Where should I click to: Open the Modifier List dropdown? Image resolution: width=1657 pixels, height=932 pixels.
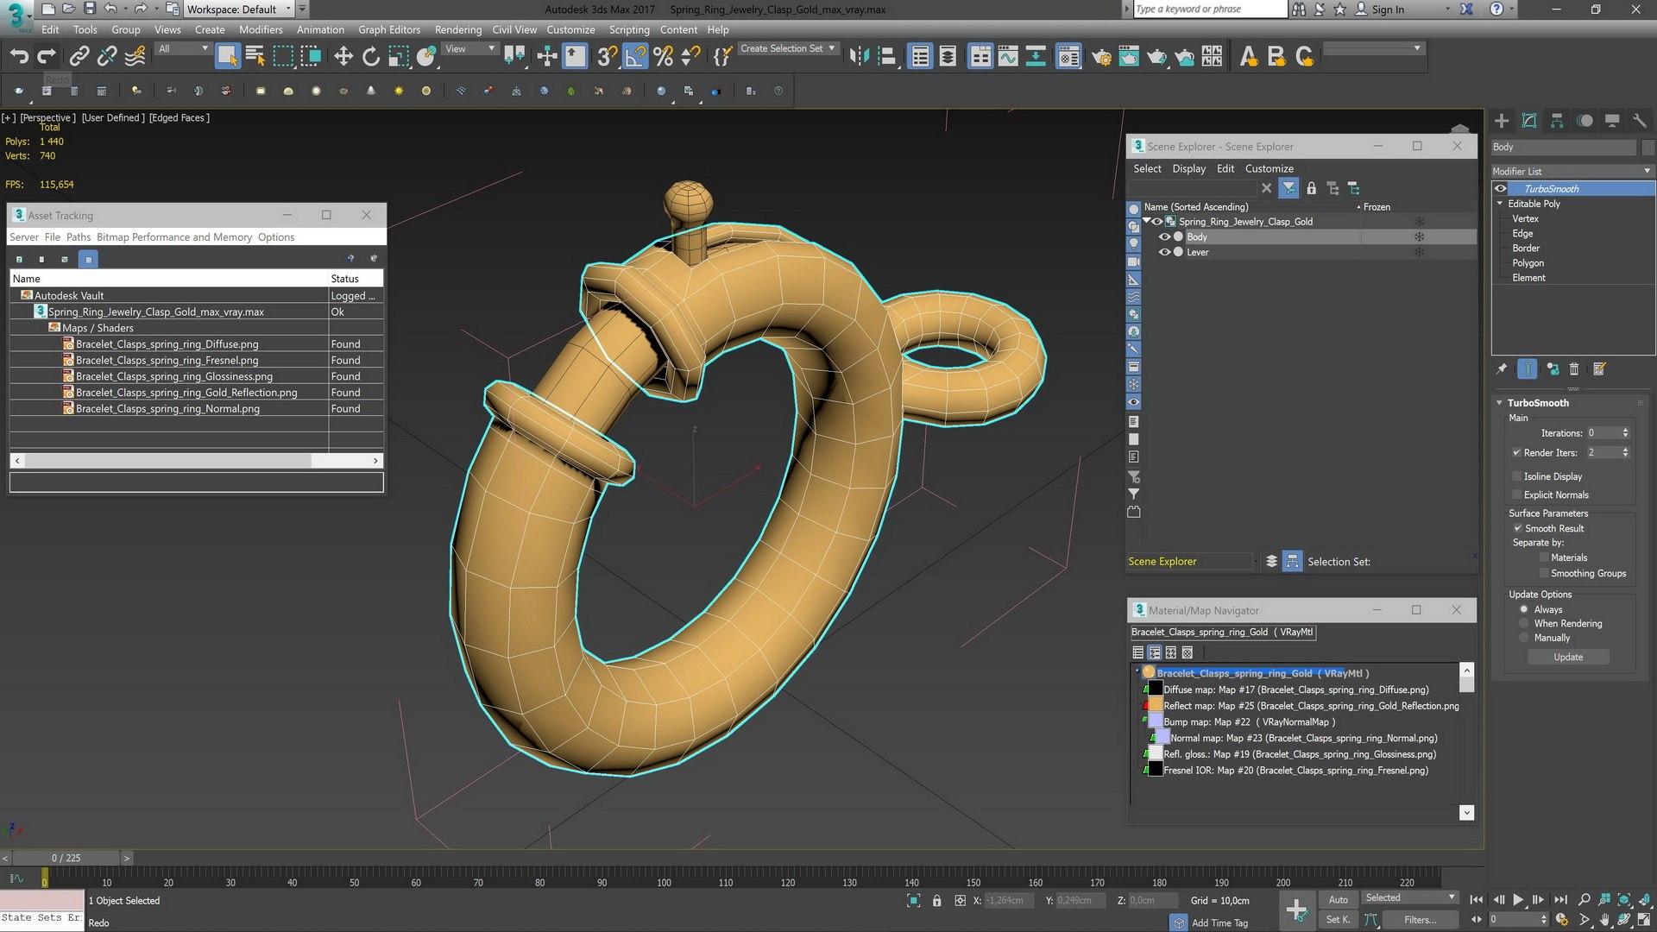(x=1571, y=171)
